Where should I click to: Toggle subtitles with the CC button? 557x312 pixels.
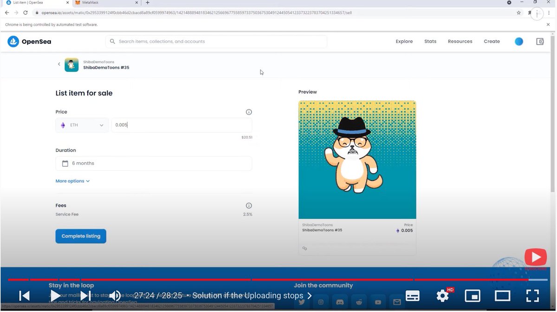pyautogui.click(x=412, y=296)
